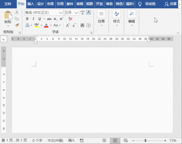Toggle Italic formatting

coord(34,19)
